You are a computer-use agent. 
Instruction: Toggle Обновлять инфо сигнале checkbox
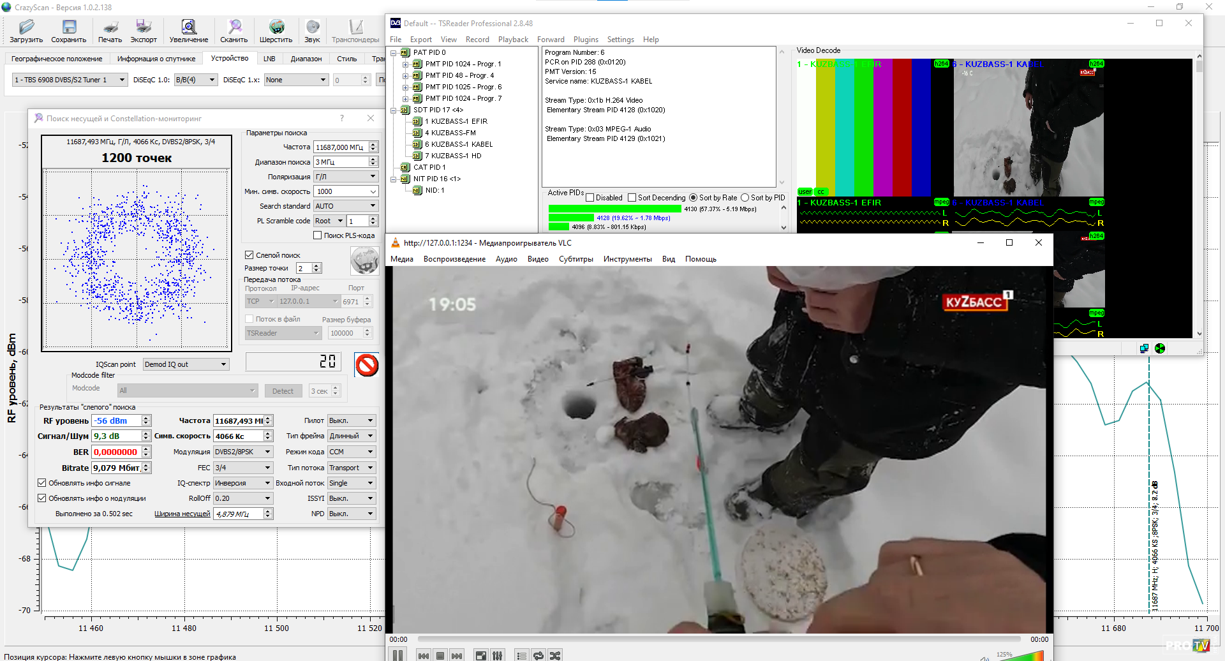pyautogui.click(x=42, y=483)
